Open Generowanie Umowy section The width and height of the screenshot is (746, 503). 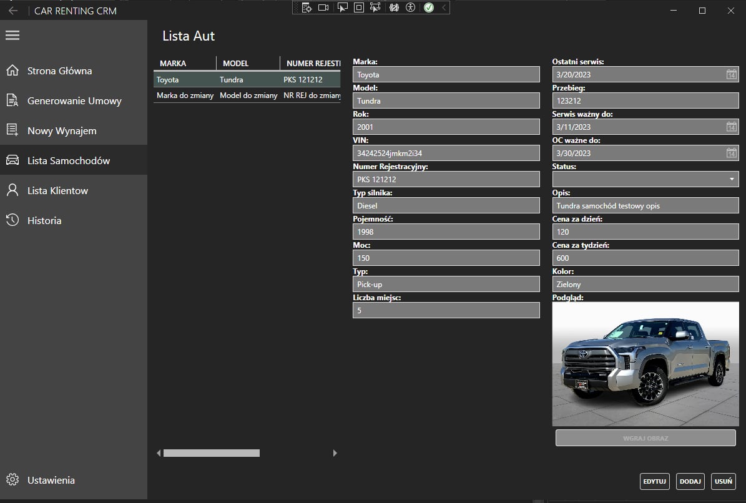(74, 101)
